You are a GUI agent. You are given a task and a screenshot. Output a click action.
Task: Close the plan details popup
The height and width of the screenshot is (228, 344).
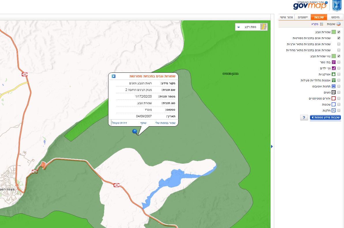coord(114,76)
